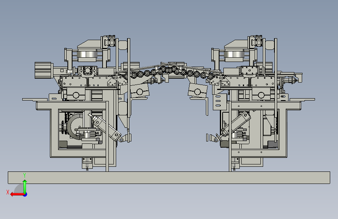The height and width of the screenshot is (219, 338).
Task: Select the angled pneumatic cylinder in right frame
Action: pyautogui.click(x=235, y=124)
